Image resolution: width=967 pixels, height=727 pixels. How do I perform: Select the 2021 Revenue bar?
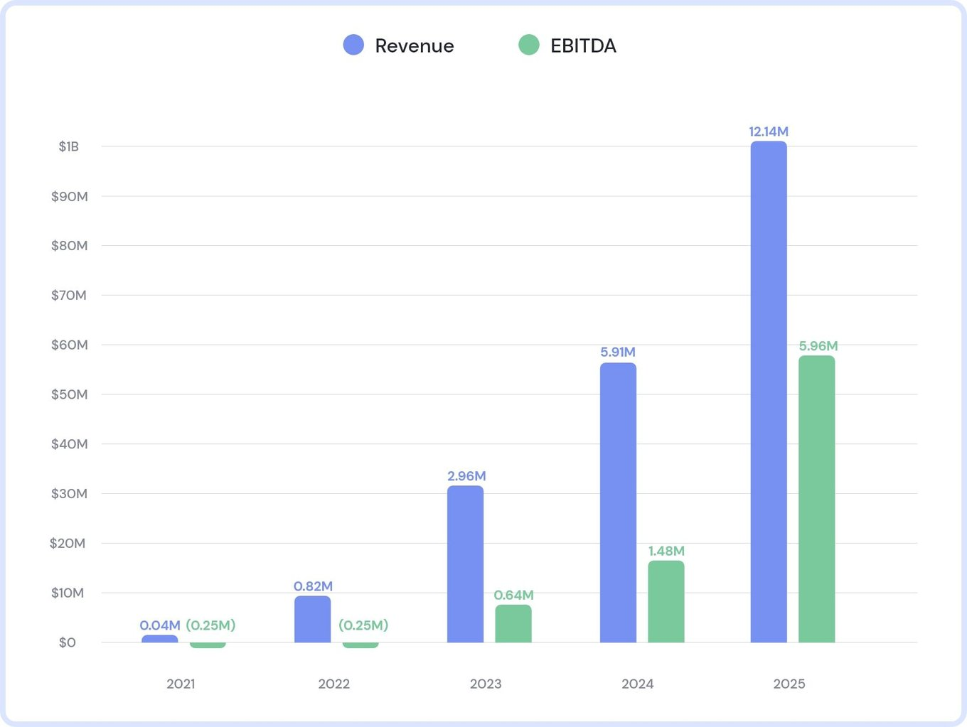coord(160,639)
